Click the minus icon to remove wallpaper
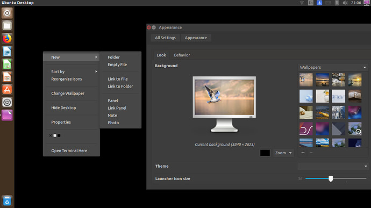This screenshot has height=208, width=371. click(x=311, y=153)
